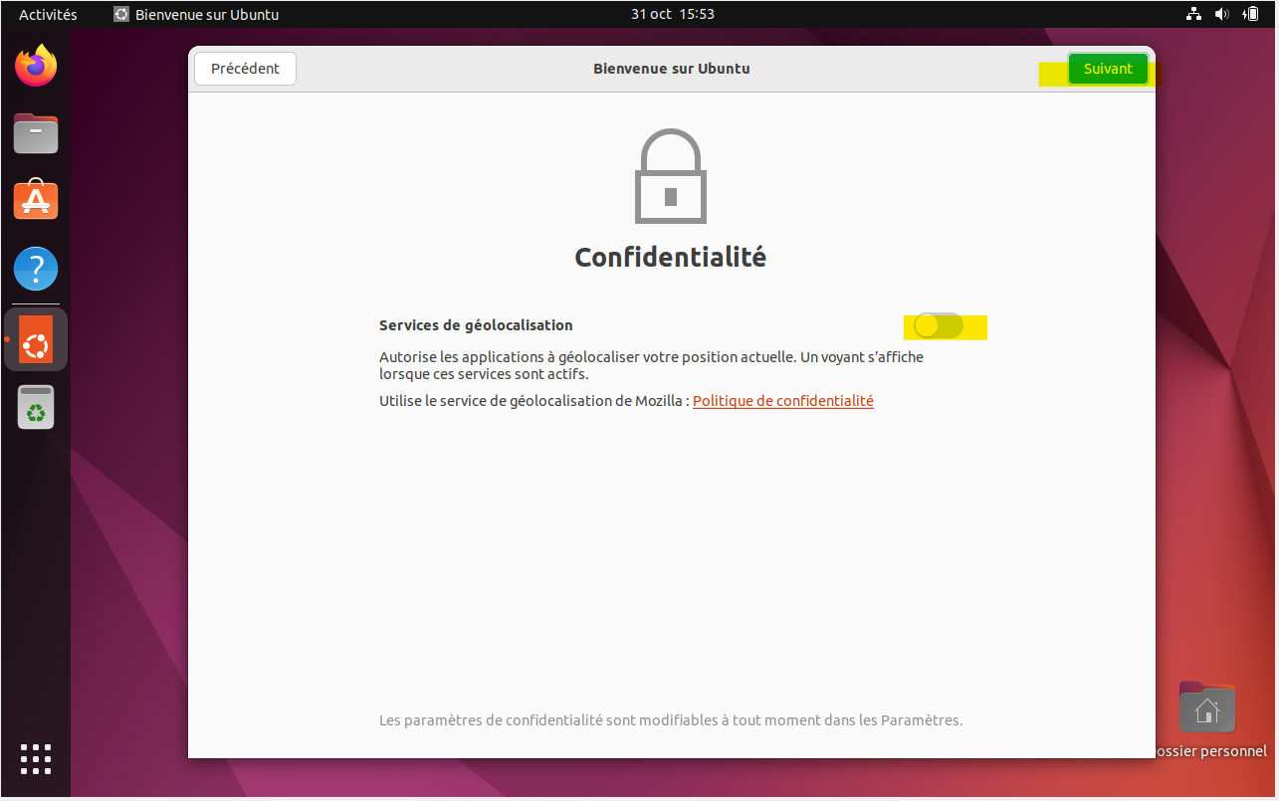Open the clock and calendar panel
1279x801 pixels.
point(672,14)
